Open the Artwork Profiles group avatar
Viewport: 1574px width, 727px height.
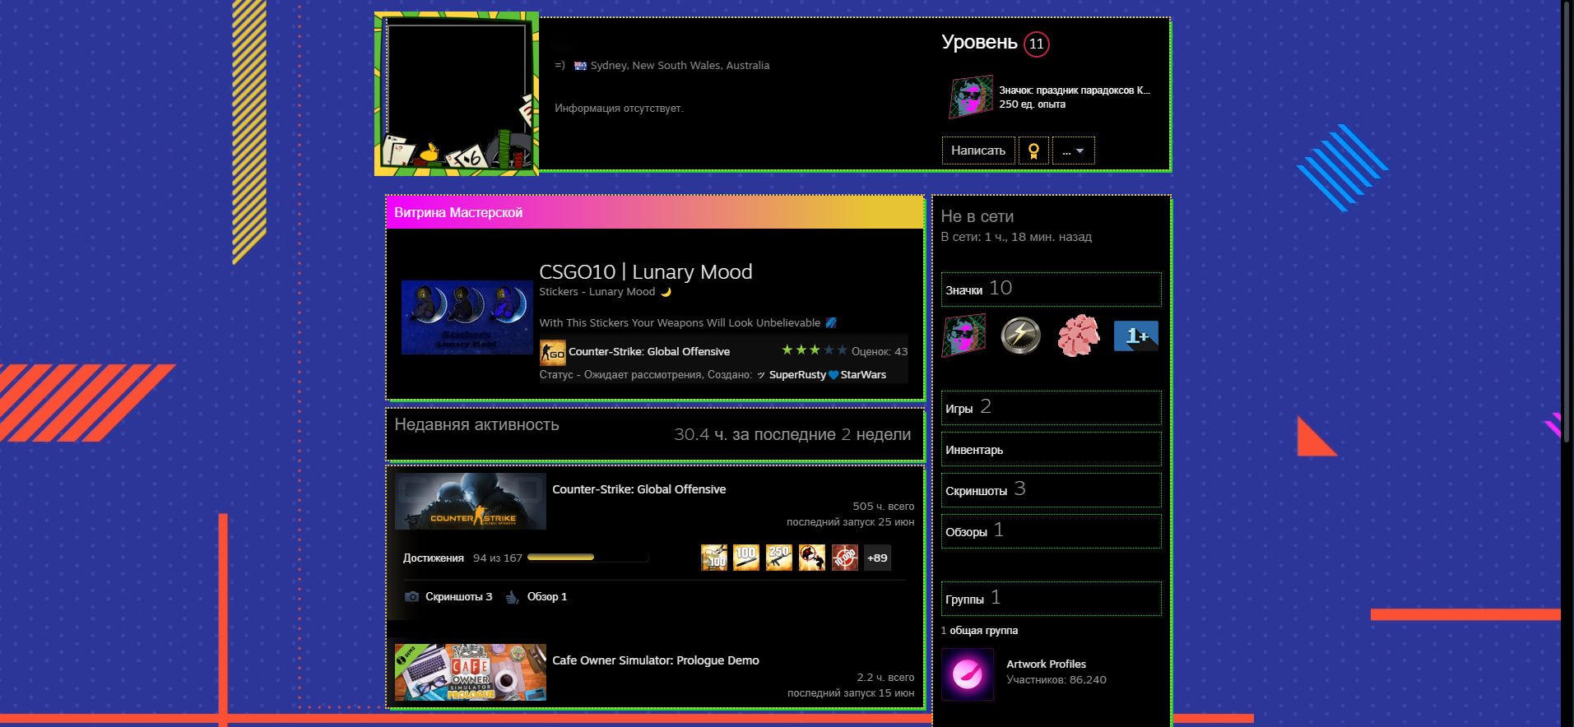point(968,674)
